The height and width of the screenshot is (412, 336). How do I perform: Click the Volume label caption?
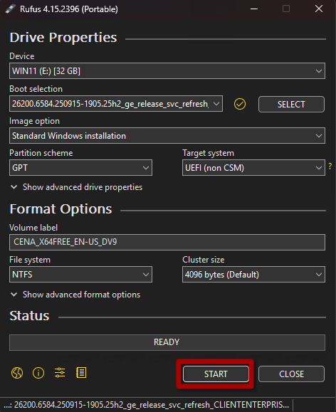33,228
